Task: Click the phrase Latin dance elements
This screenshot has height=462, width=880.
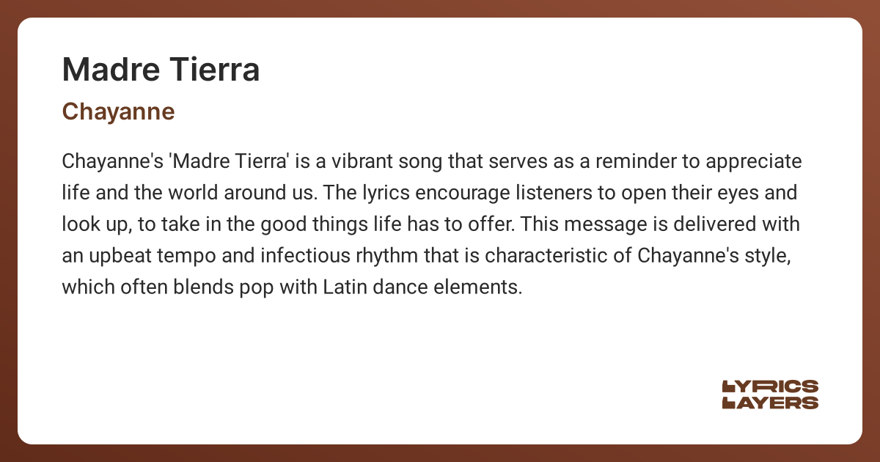Action: 422,287
